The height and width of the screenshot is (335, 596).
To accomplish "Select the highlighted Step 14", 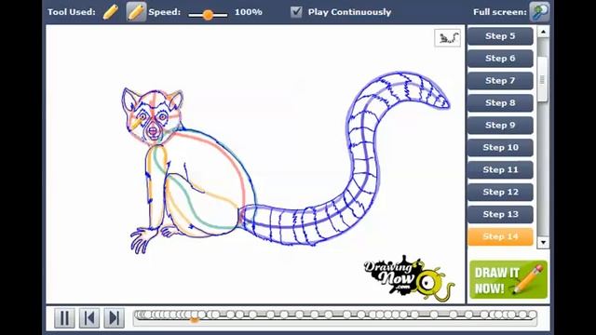I will pyautogui.click(x=500, y=236).
